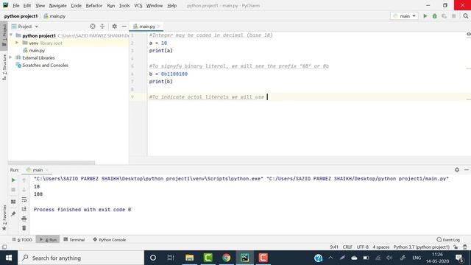Open Structure side tool window
The height and width of the screenshot is (265, 471).
[4, 67]
